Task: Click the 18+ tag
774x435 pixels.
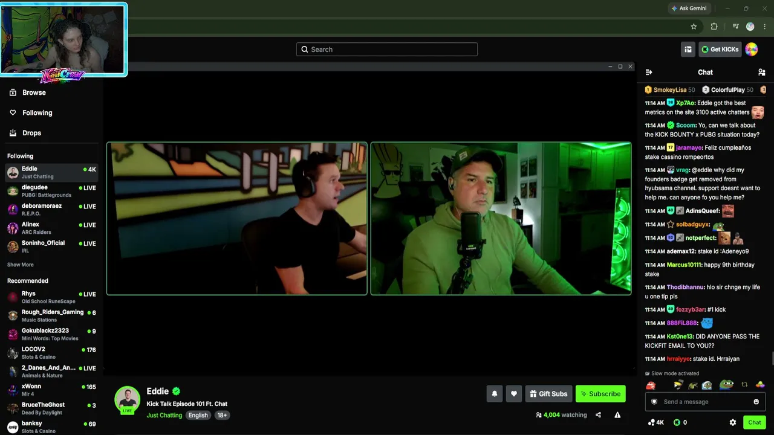Action: (x=222, y=415)
